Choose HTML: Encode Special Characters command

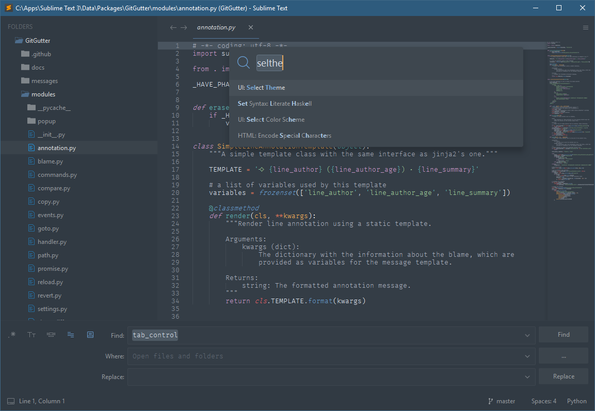tap(376, 135)
